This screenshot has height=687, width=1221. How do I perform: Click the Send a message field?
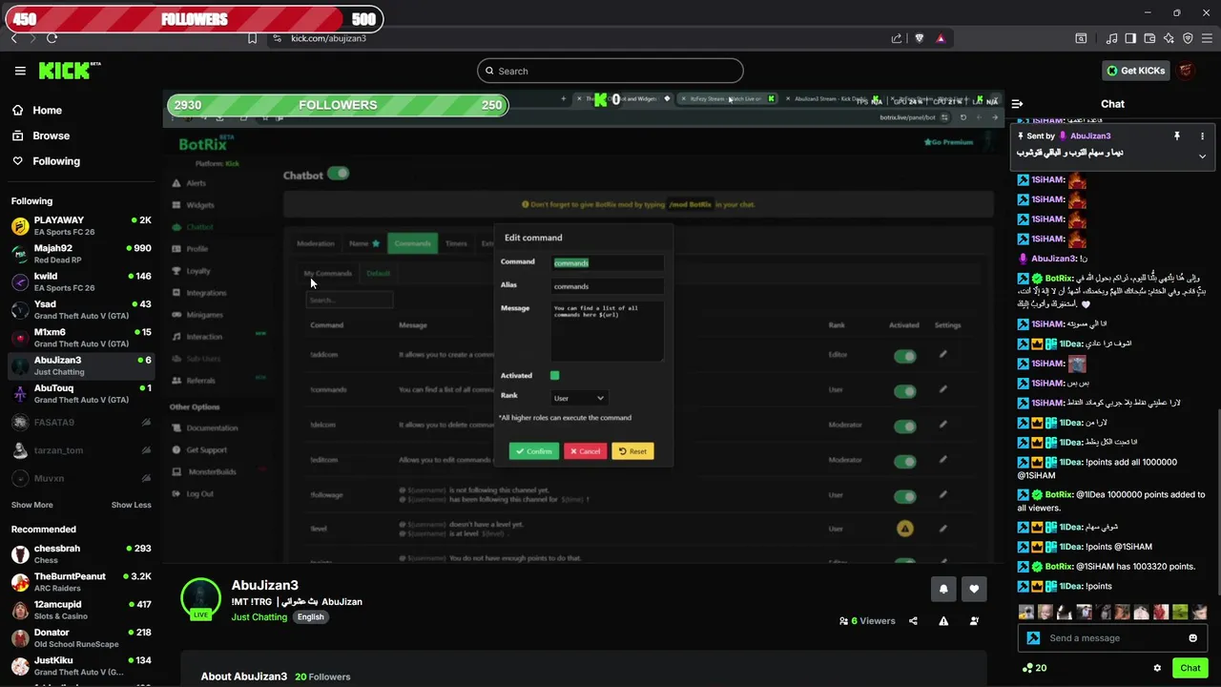coord(1111,638)
